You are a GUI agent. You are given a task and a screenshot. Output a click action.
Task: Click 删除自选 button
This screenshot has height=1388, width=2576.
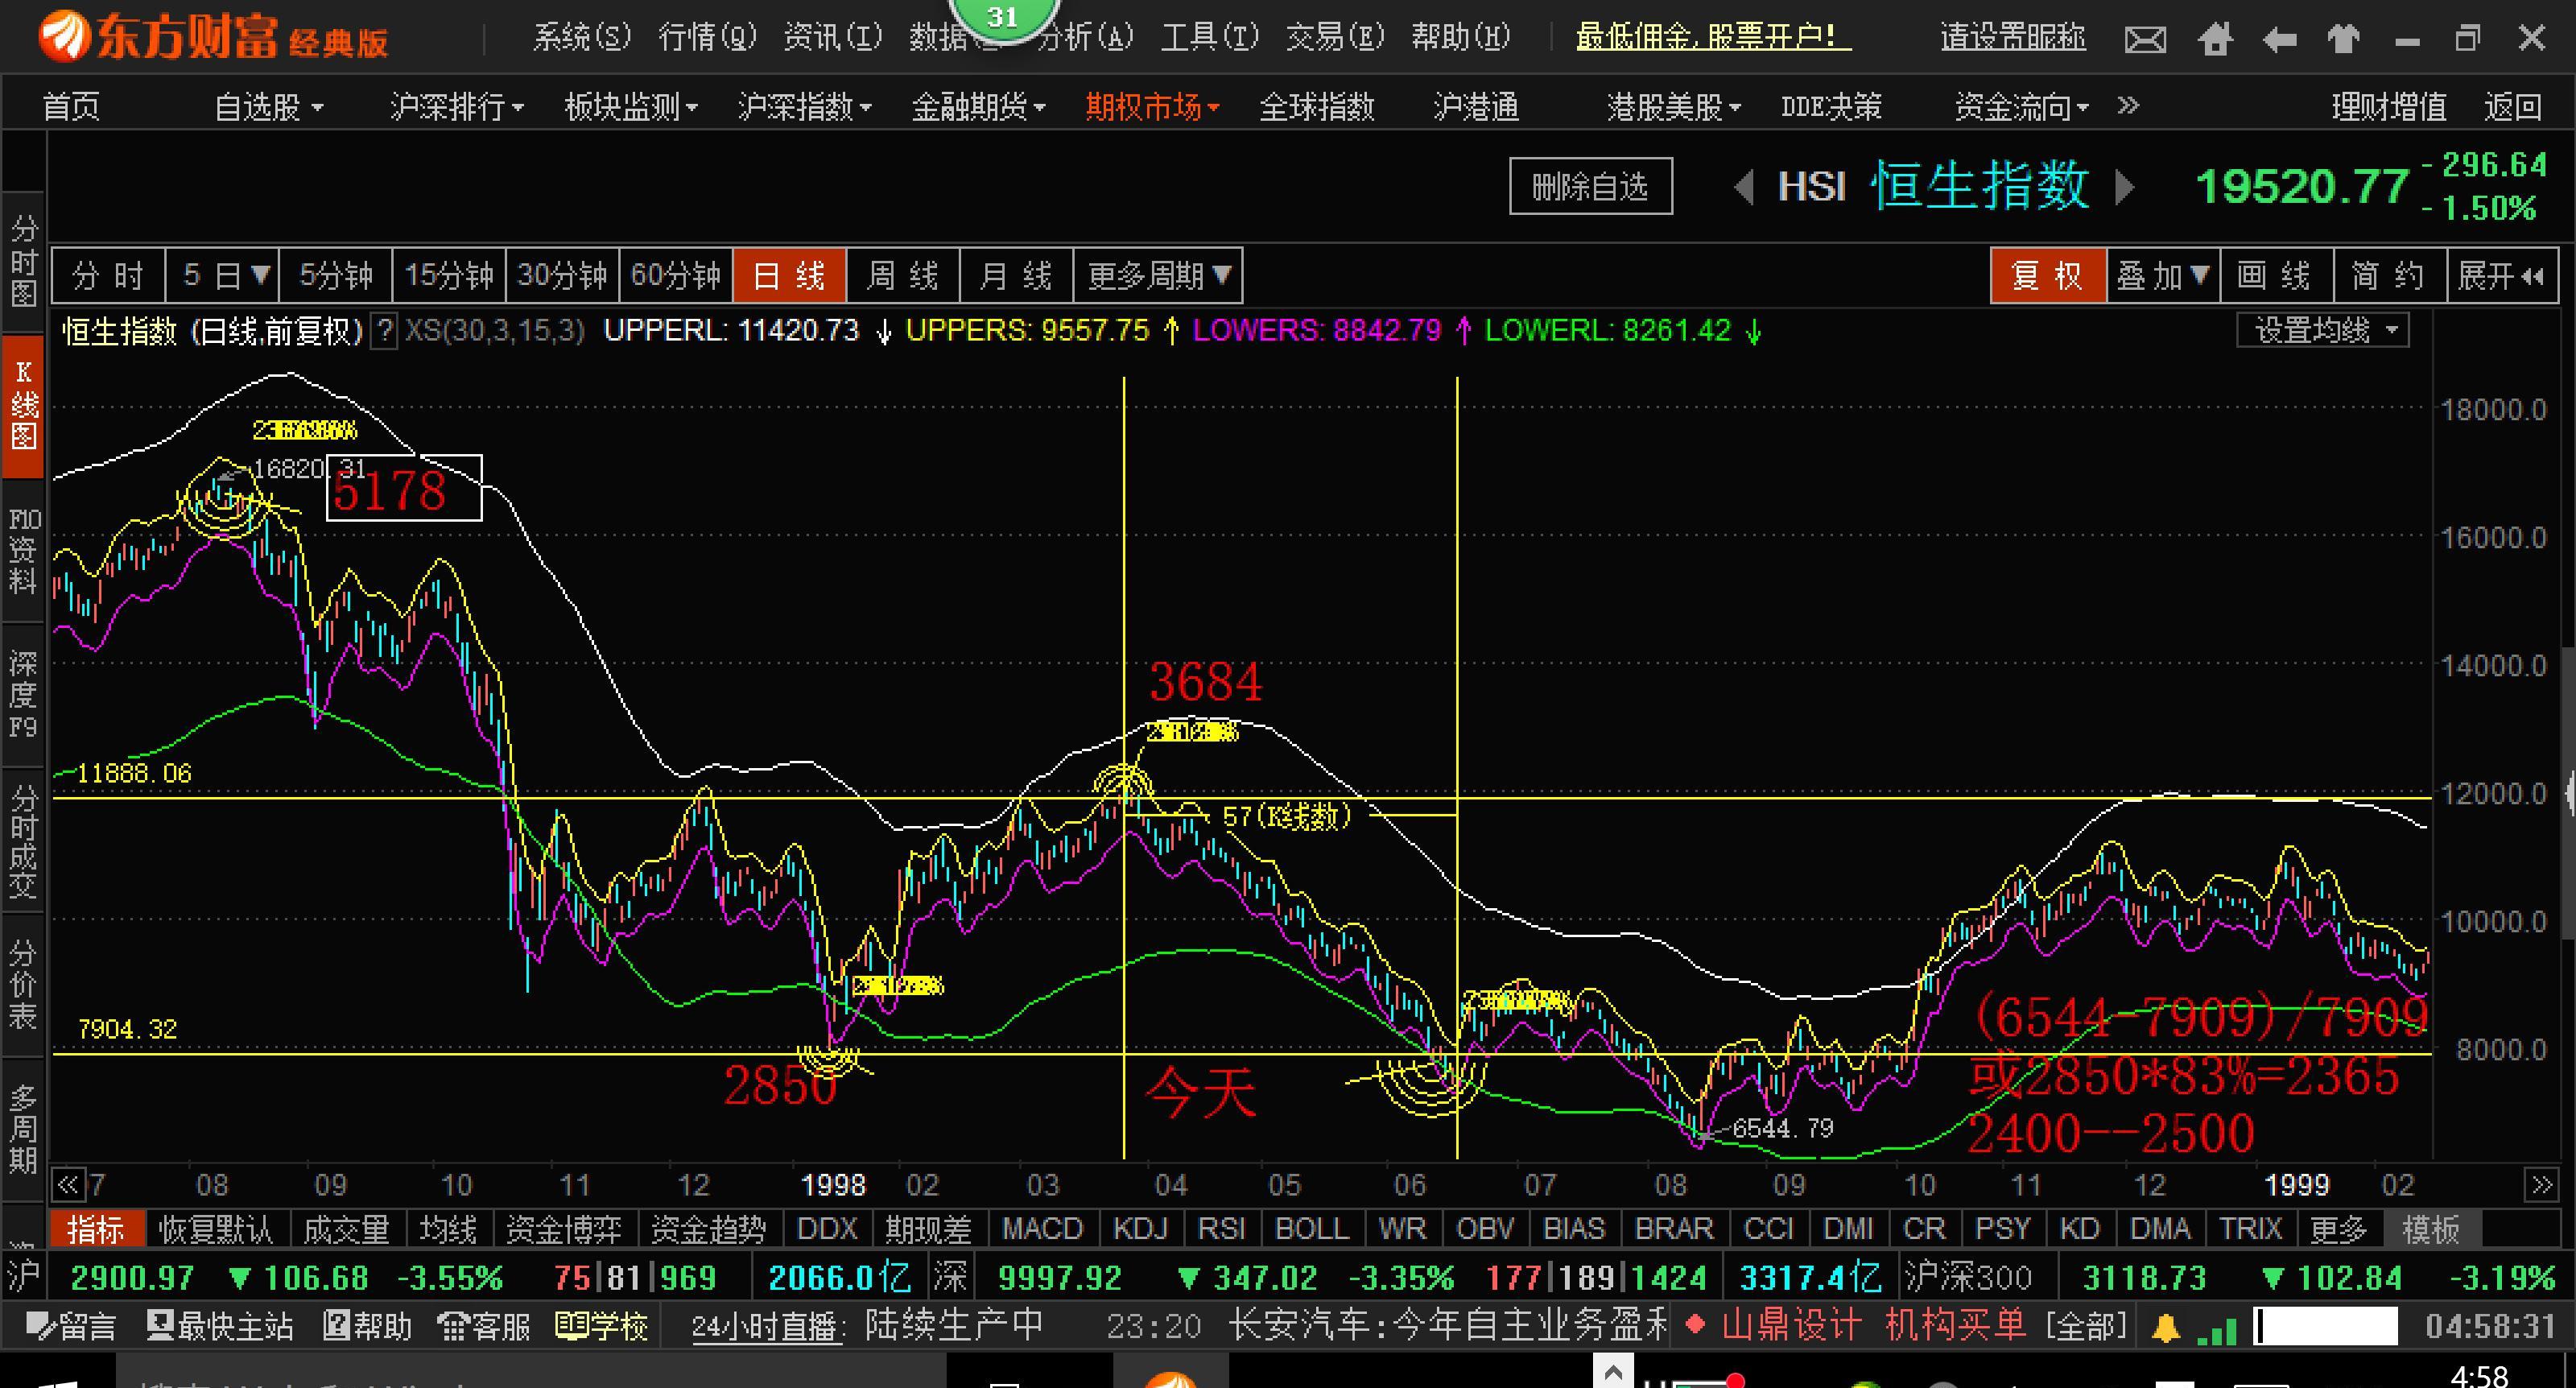(1590, 186)
